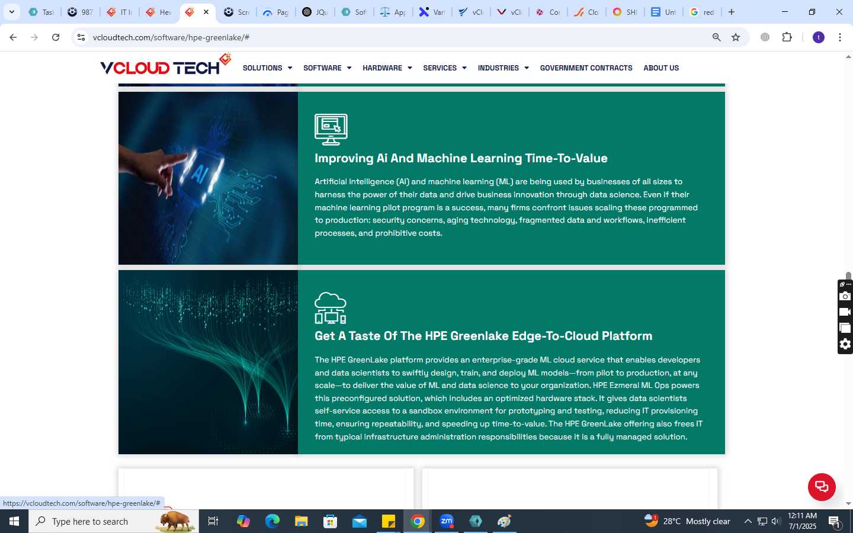
Task: Expand the Services menu
Action: click(x=445, y=68)
